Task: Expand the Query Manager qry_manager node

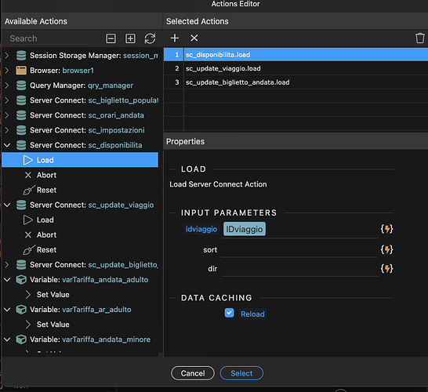Action: pos(7,85)
